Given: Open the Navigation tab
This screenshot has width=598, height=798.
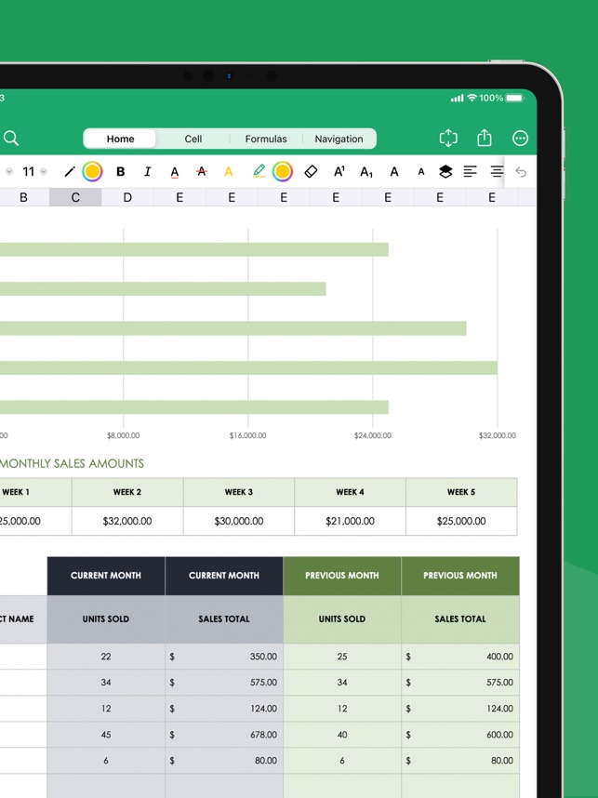Looking at the screenshot, I should coord(339,139).
